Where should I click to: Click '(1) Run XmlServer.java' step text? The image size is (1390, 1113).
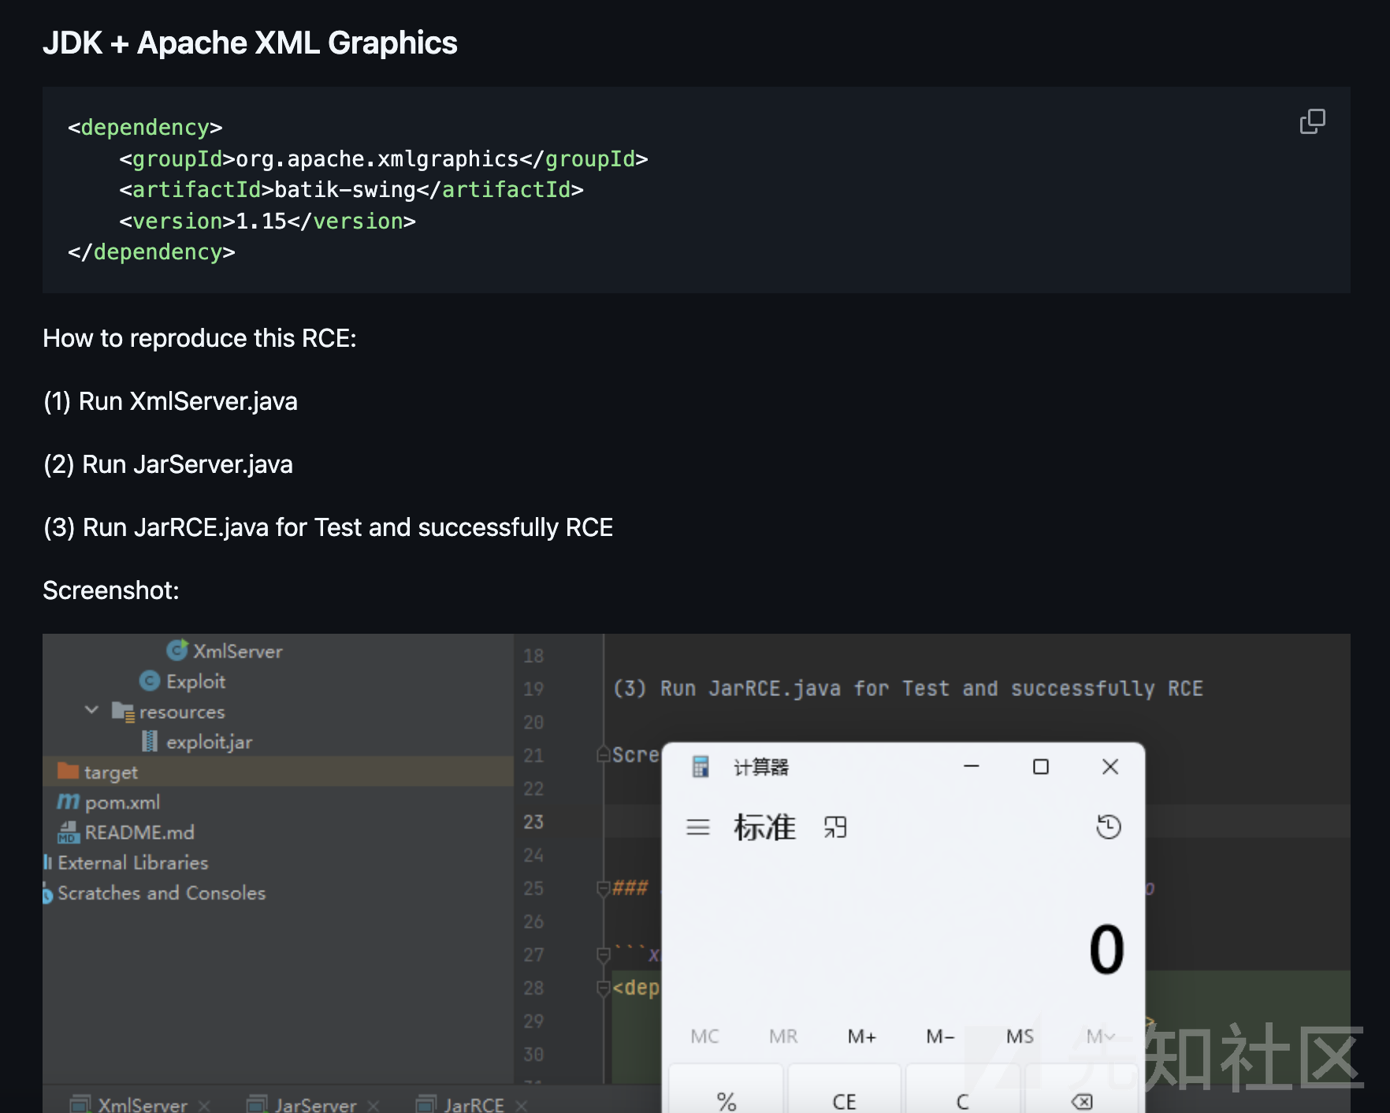[170, 401]
